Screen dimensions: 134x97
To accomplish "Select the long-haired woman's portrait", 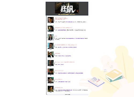I will (x=51, y=37).
